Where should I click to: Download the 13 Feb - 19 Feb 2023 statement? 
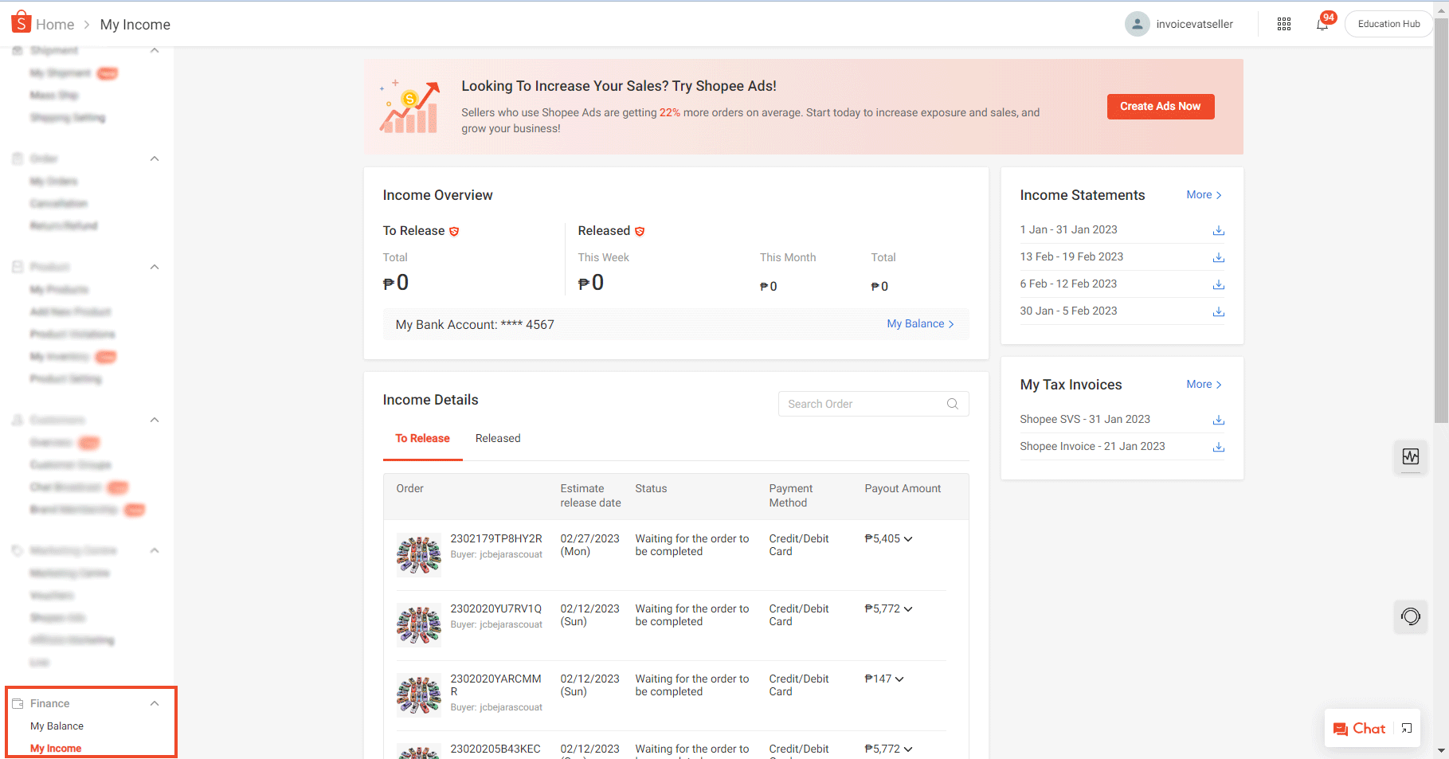1218,257
